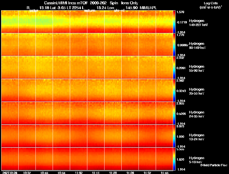Click the Hydrogen 5-13 keV spectrogram panel

tap(87, 159)
